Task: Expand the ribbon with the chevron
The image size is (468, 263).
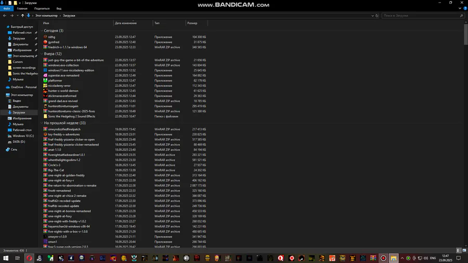Action: [460, 8]
